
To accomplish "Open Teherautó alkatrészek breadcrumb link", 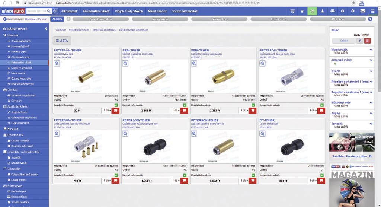I will coord(104,30).
